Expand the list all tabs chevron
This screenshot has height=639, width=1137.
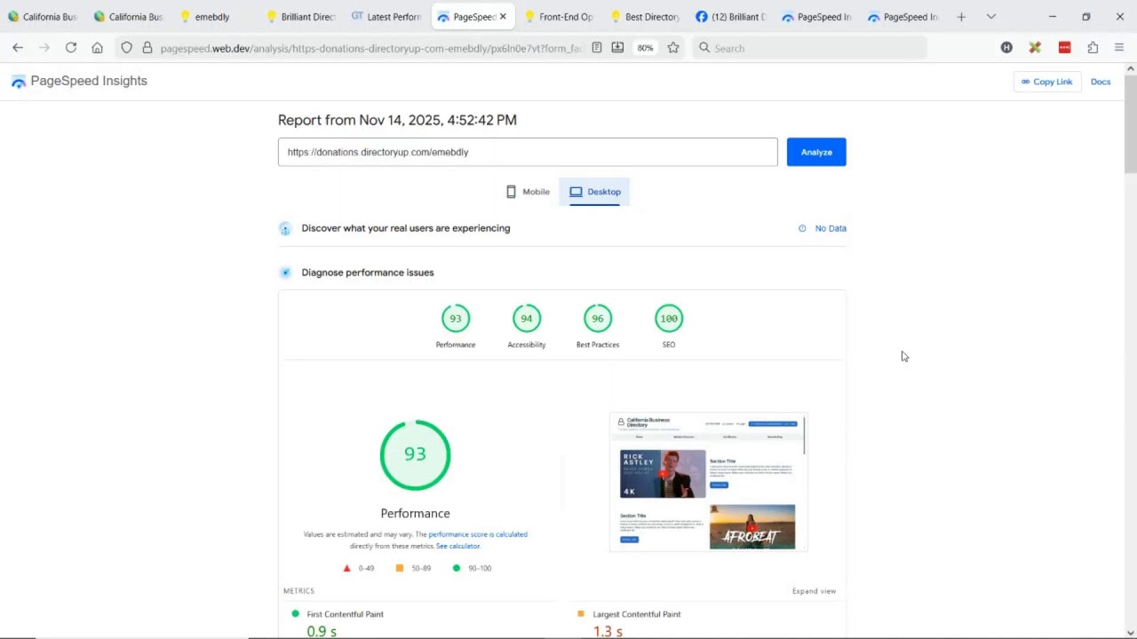[x=991, y=17]
